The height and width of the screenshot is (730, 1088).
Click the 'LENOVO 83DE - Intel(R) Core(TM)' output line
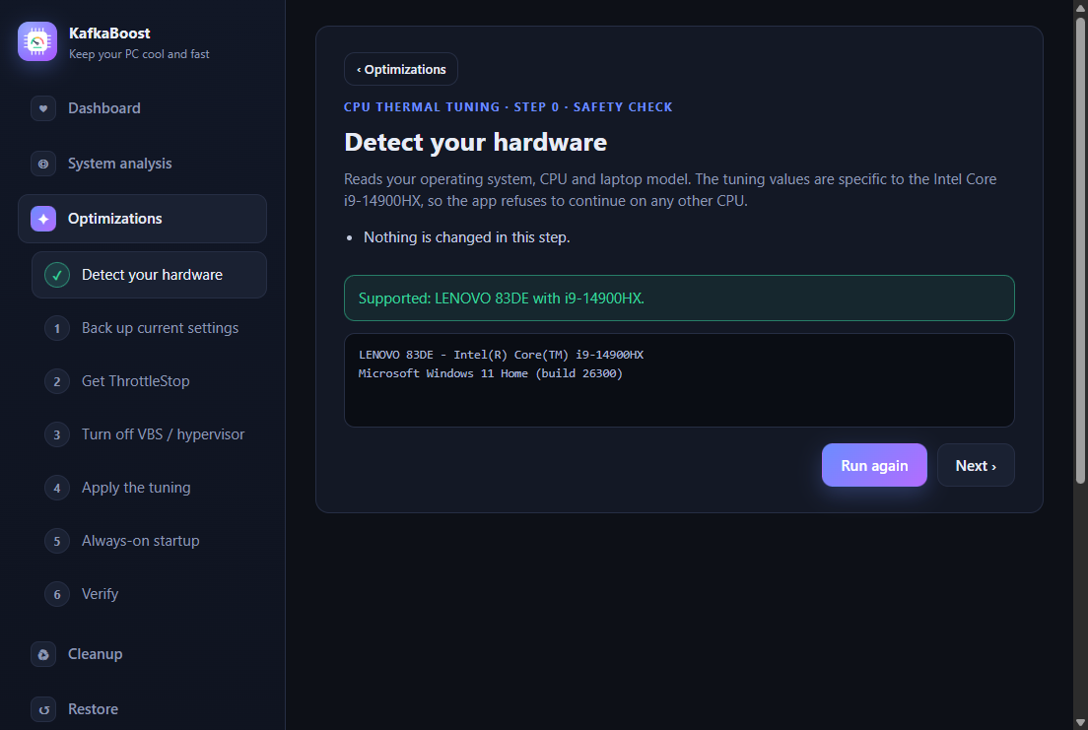coord(501,355)
